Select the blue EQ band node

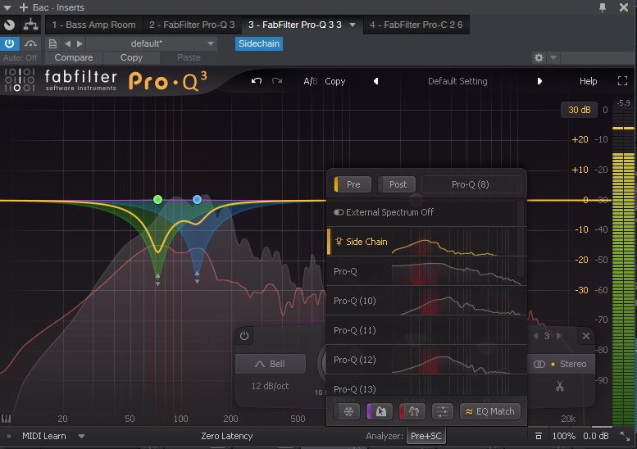197,199
